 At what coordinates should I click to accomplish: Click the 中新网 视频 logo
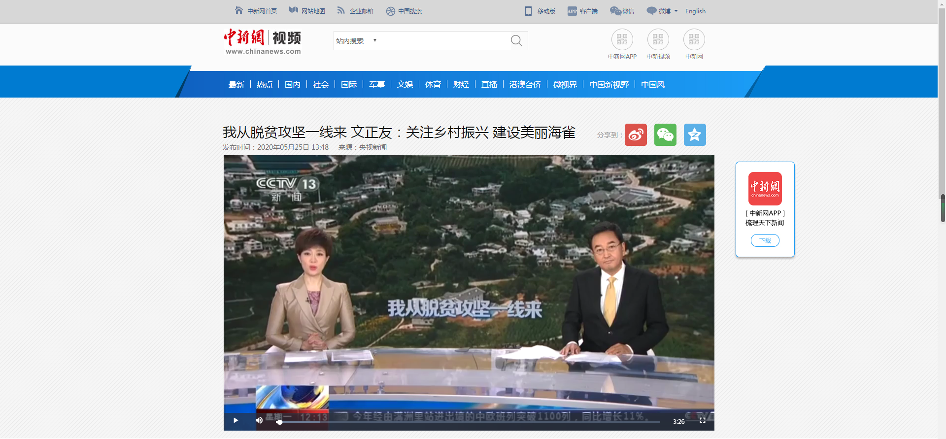pos(263,41)
